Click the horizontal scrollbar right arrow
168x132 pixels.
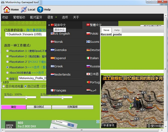click(162, 130)
